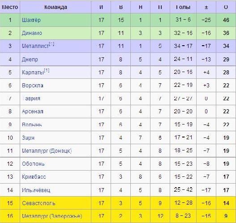Select the Оболонь team link

click(33, 164)
